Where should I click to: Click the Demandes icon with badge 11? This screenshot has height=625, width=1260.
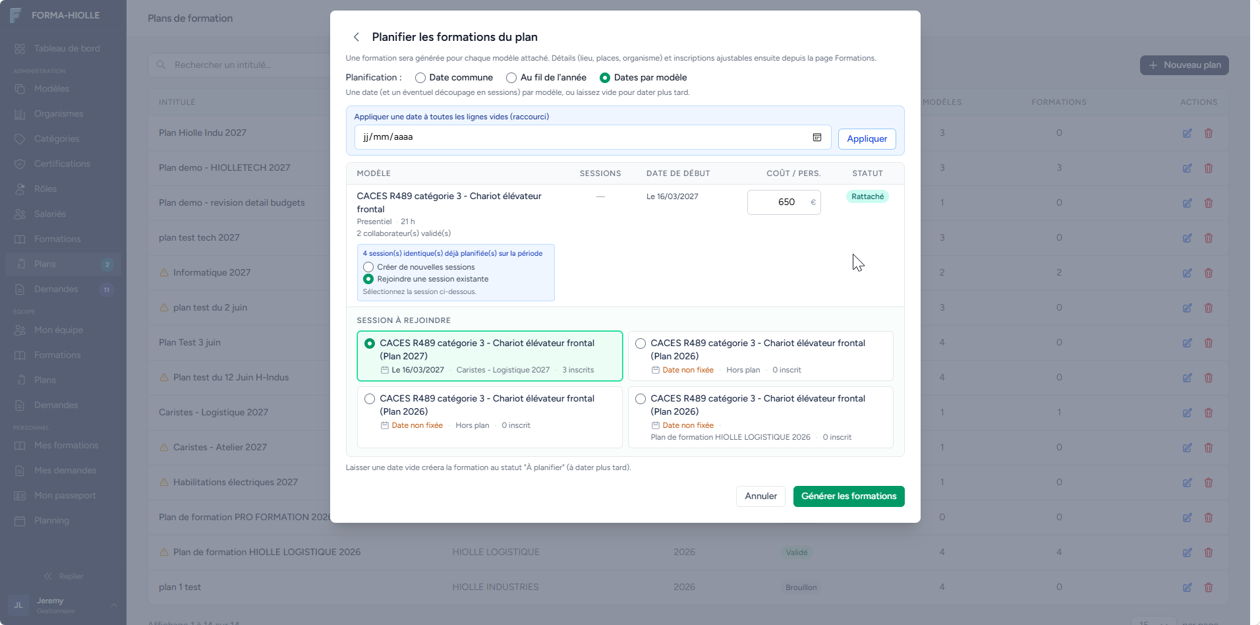pyautogui.click(x=20, y=289)
